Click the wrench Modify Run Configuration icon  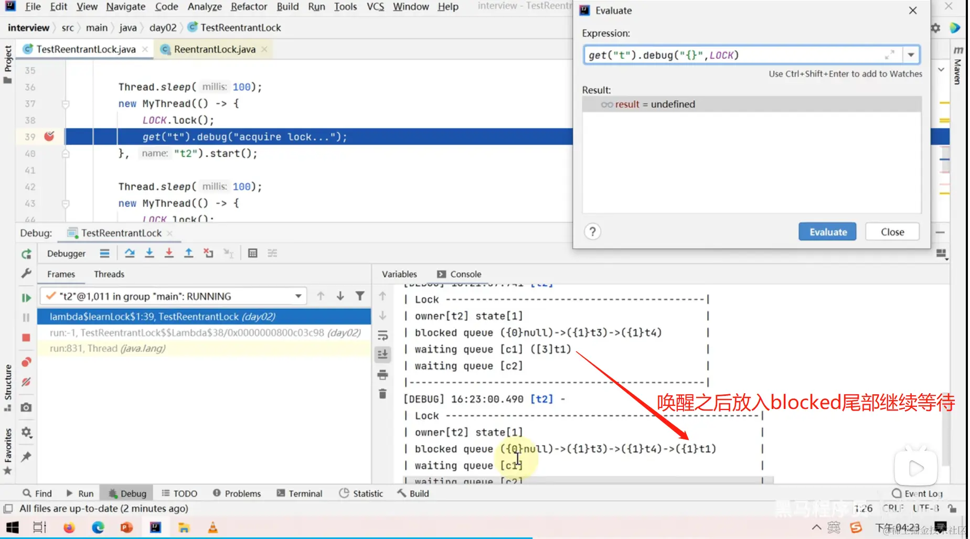pyautogui.click(x=26, y=273)
